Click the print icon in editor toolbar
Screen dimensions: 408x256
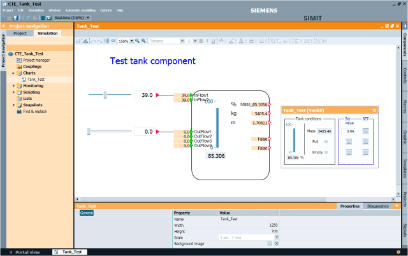(85, 41)
